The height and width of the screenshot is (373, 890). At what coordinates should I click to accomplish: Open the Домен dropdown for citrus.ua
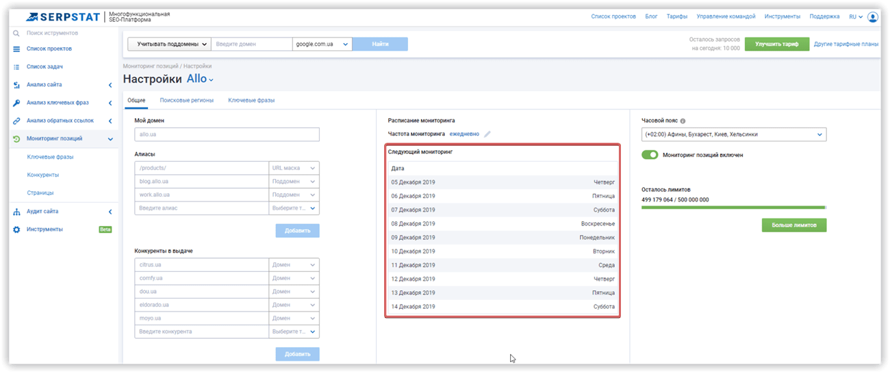click(x=294, y=265)
